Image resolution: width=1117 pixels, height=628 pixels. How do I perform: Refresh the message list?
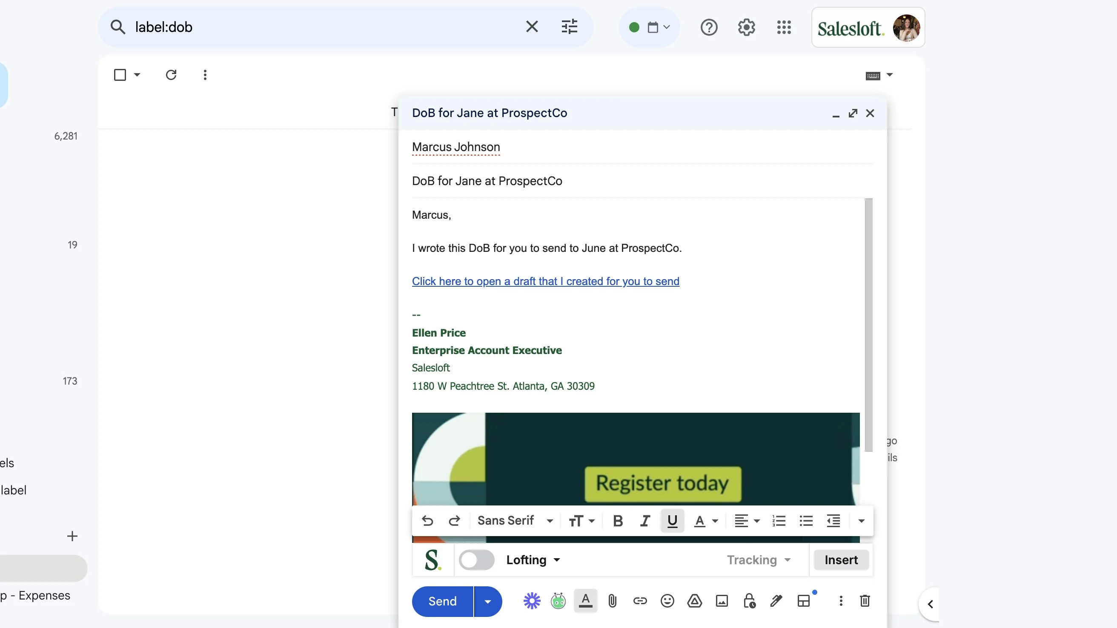pyautogui.click(x=171, y=75)
